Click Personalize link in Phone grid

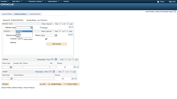click(41, 59)
